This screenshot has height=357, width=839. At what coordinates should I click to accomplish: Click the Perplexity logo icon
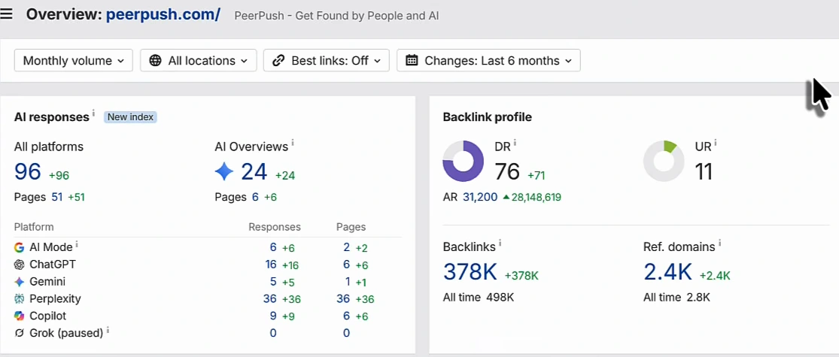click(20, 298)
